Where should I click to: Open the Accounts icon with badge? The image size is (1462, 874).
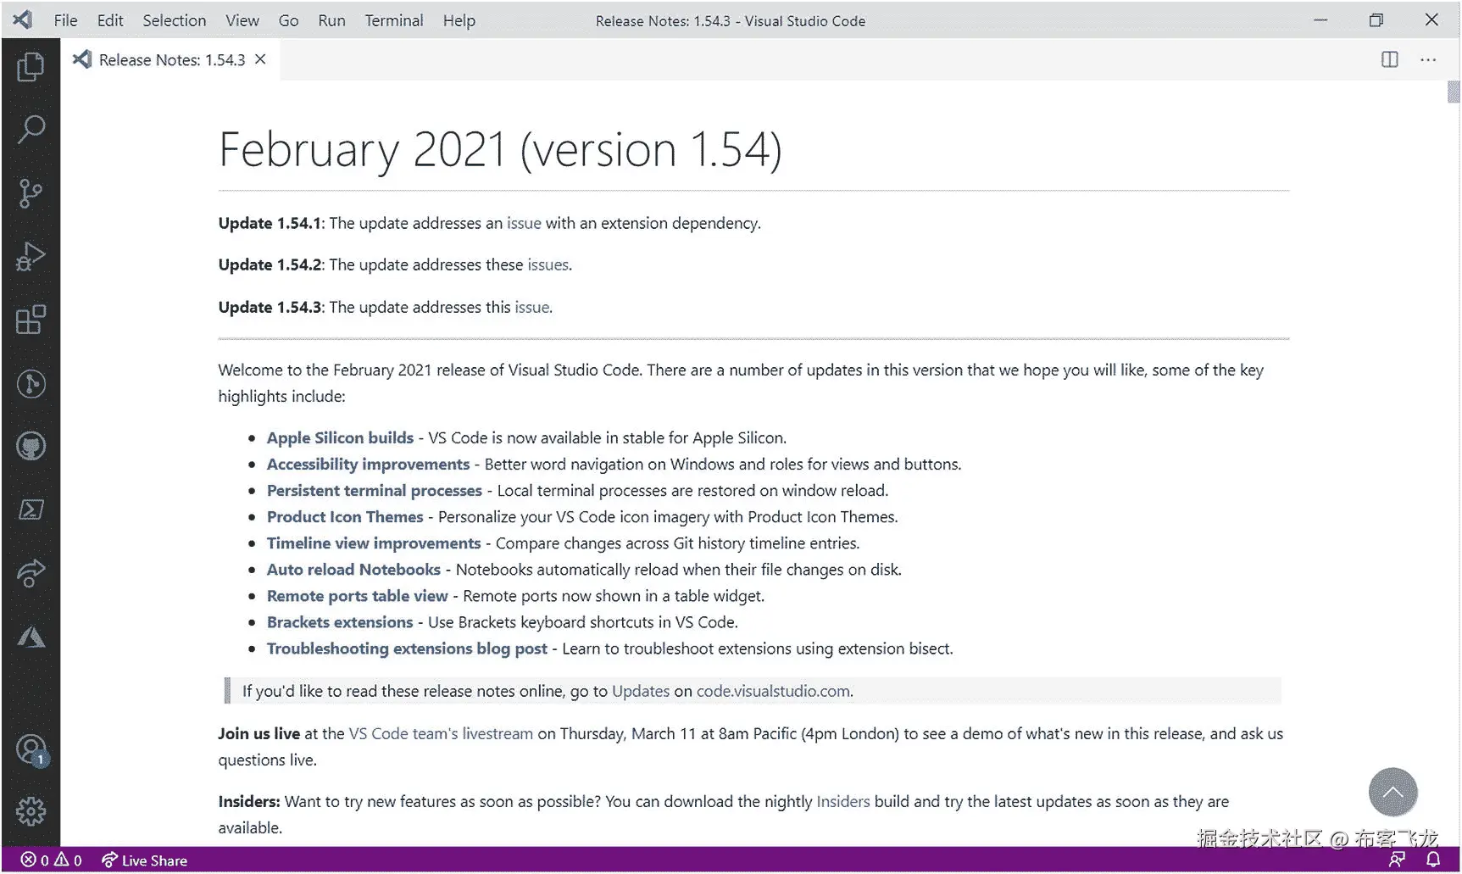31,750
